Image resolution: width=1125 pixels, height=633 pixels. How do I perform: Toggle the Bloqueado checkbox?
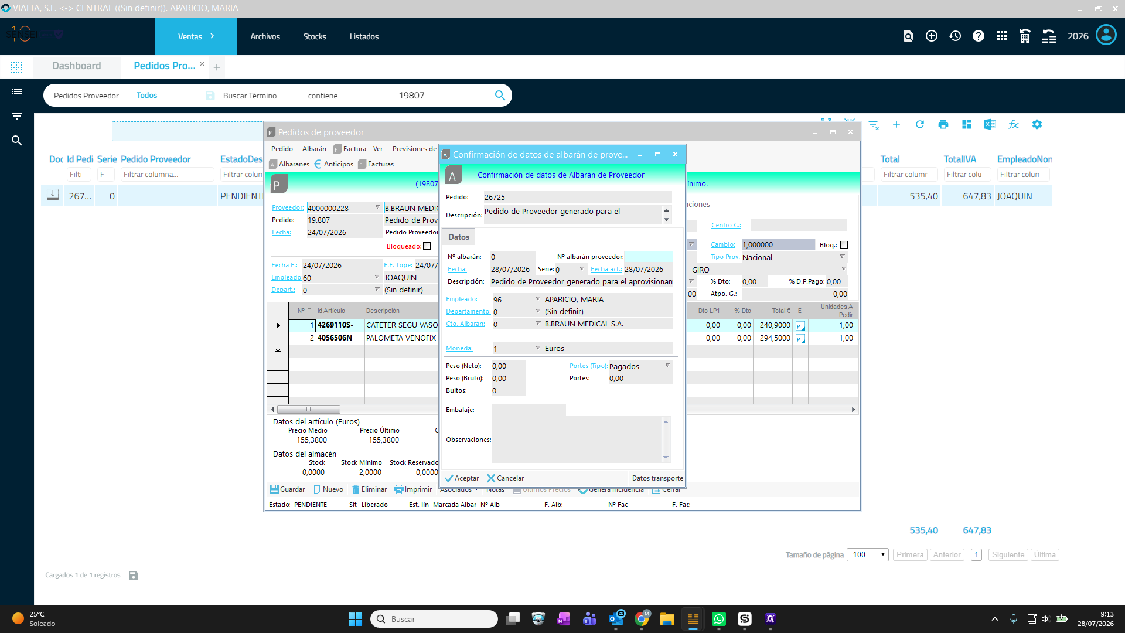coord(427,246)
